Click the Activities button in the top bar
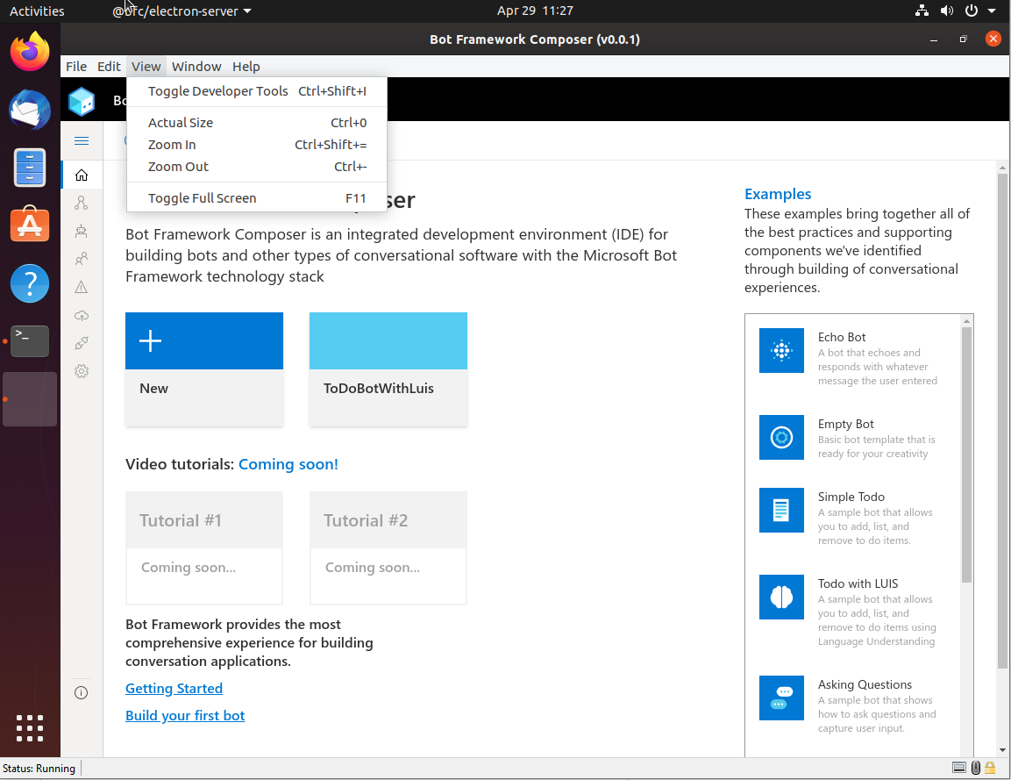Image resolution: width=1011 pixels, height=780 pixels. click(37, 11)
